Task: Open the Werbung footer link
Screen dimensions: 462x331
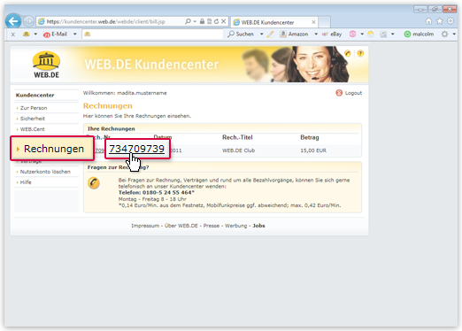Action: 236,226
